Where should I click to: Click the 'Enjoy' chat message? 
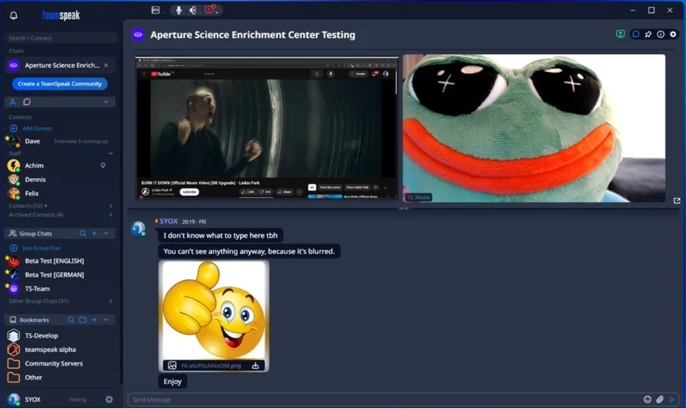pyautogui.click(x=172, y=382)
